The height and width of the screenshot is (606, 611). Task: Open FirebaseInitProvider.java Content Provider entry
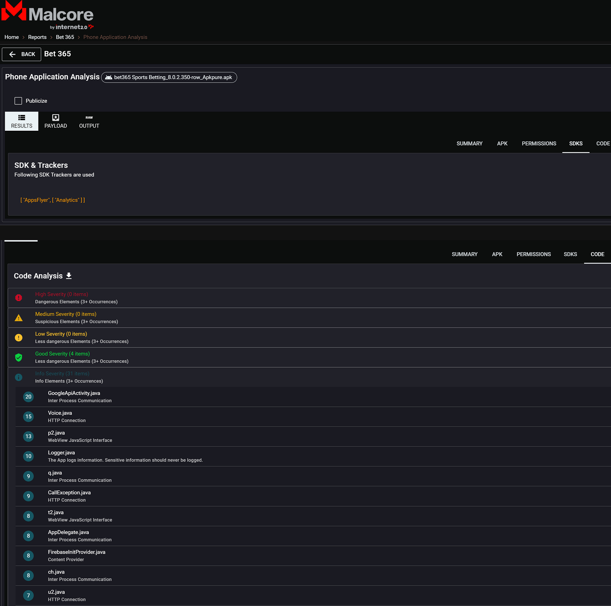(313, 556)
